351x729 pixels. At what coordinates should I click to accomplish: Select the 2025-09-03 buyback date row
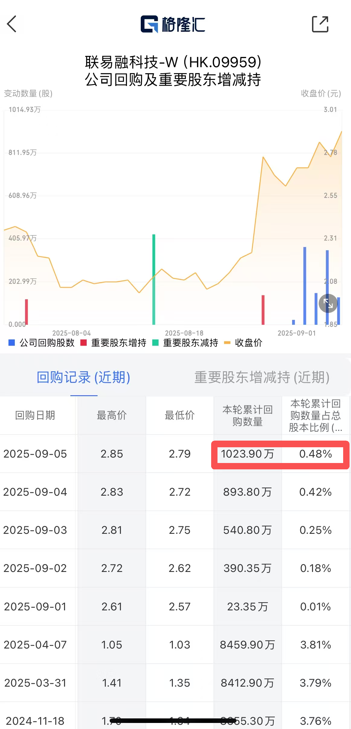point(35,530)
